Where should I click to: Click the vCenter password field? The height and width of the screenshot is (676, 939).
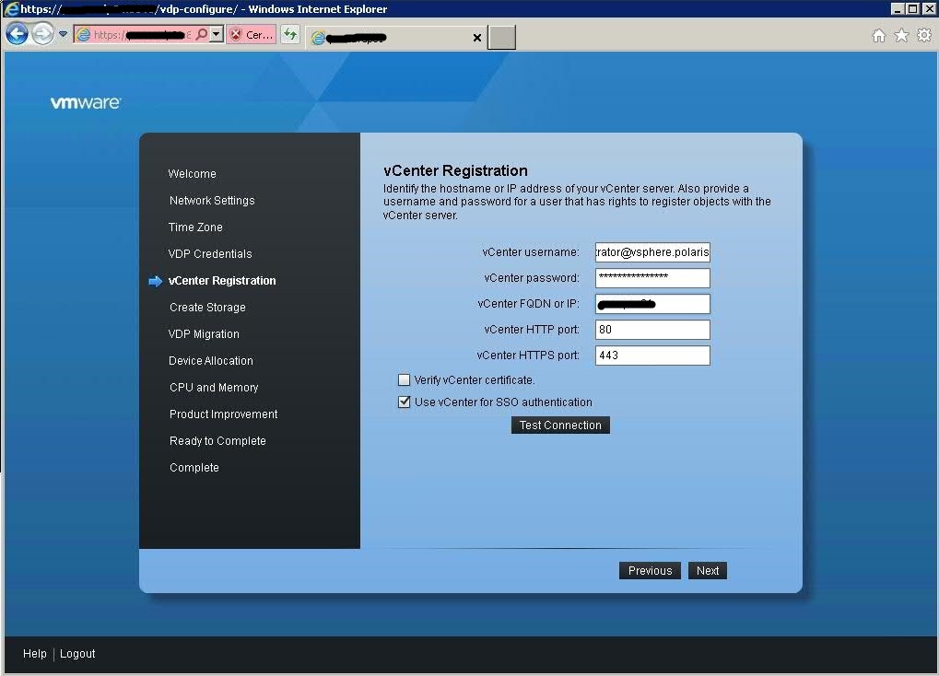[x=652, y=278]
